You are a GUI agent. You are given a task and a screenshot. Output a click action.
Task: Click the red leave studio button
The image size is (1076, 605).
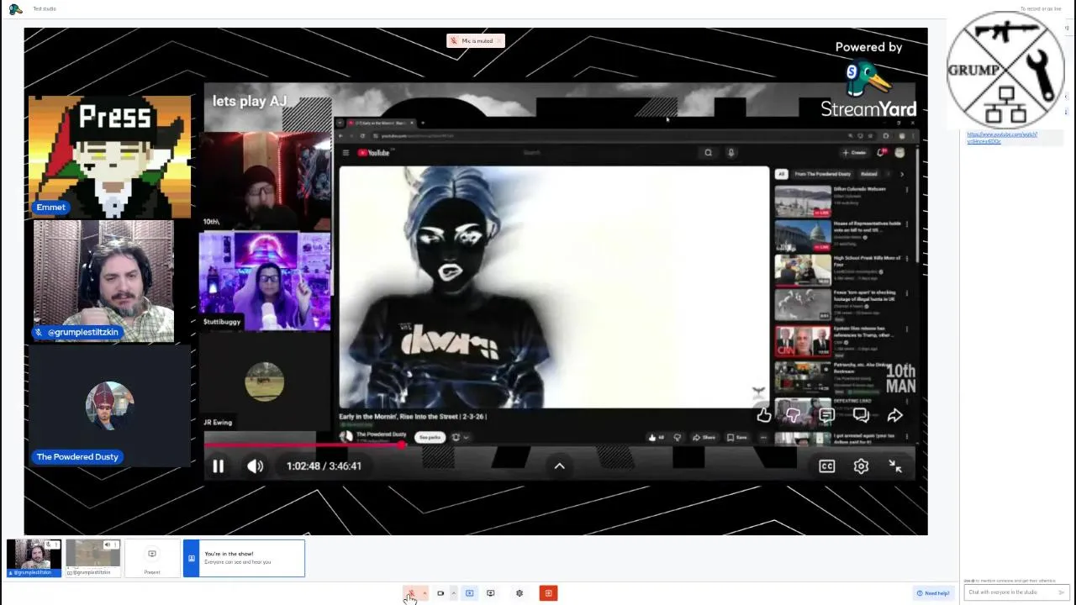tap(548, 593)
